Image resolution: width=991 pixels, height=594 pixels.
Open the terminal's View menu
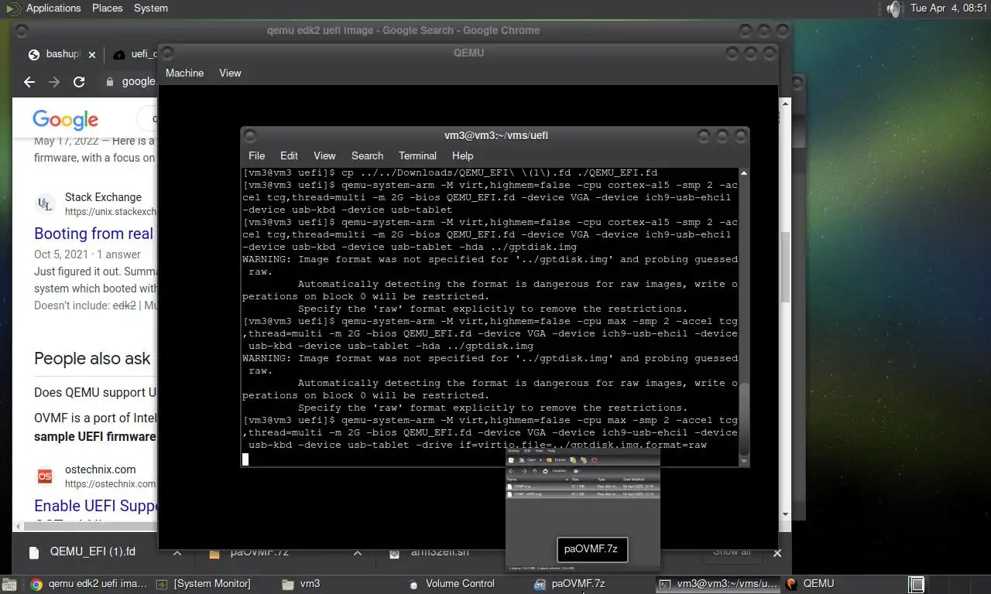pyautogui.click(x=324, y=155)
